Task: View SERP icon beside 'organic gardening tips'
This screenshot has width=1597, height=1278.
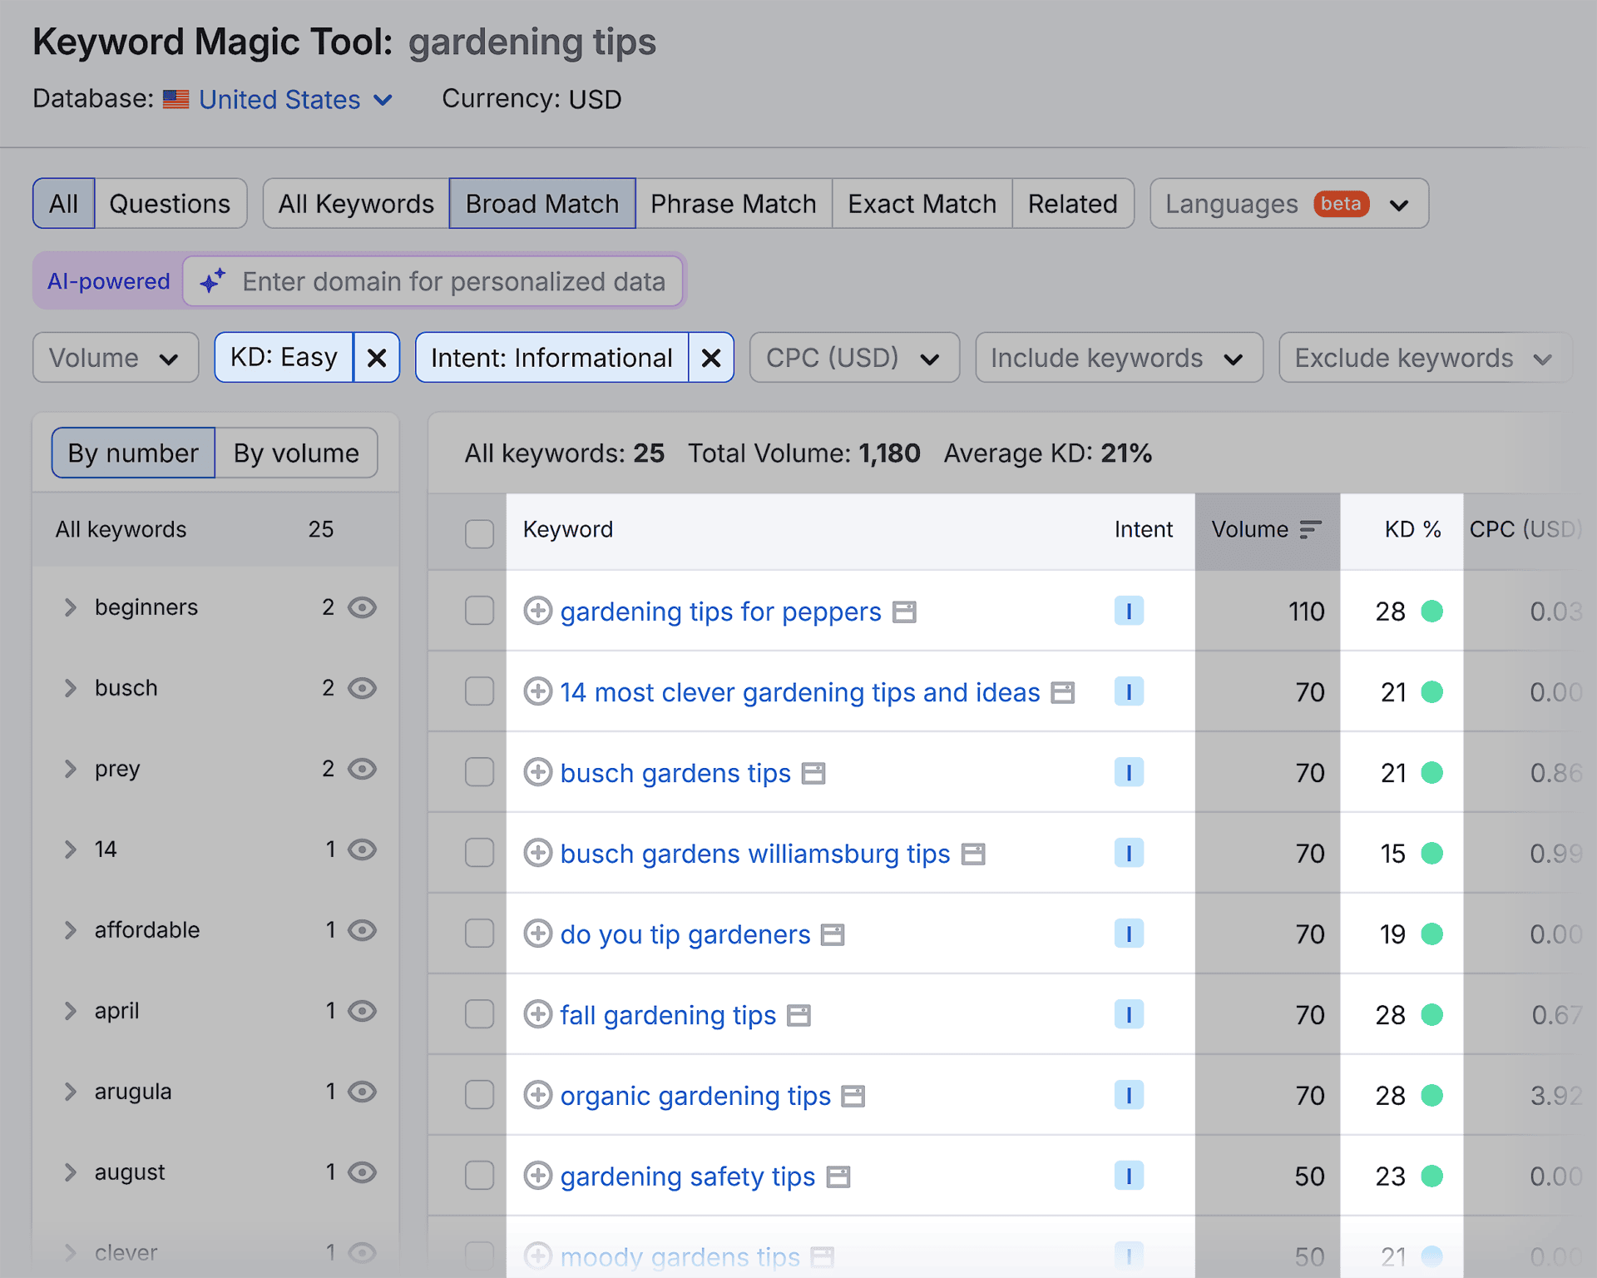Action: [853, 1097]
